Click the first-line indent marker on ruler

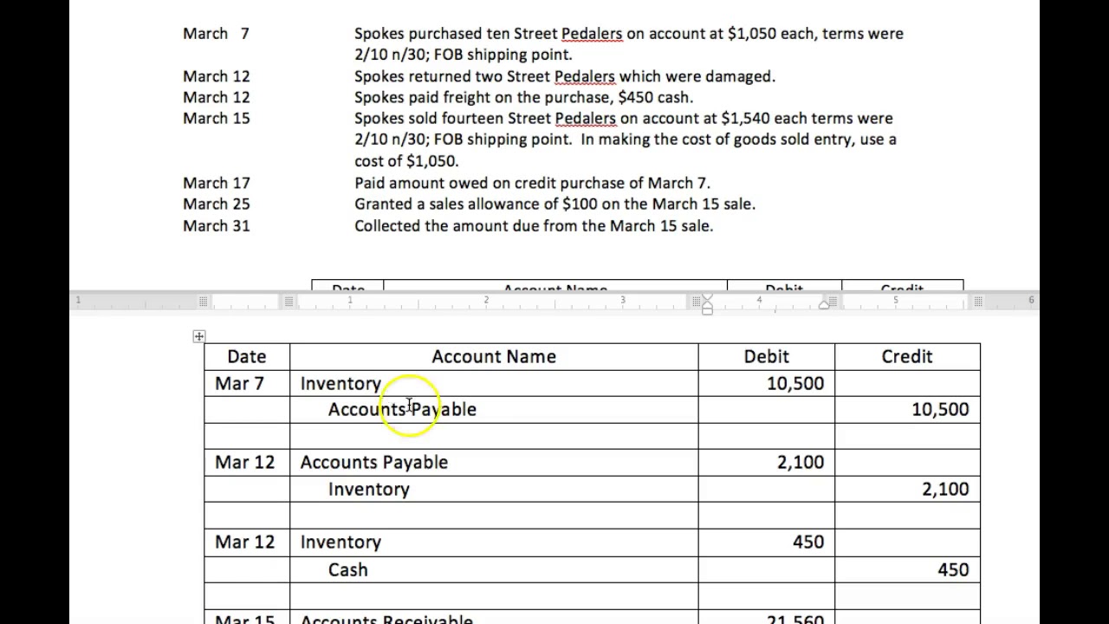[707, 297]
